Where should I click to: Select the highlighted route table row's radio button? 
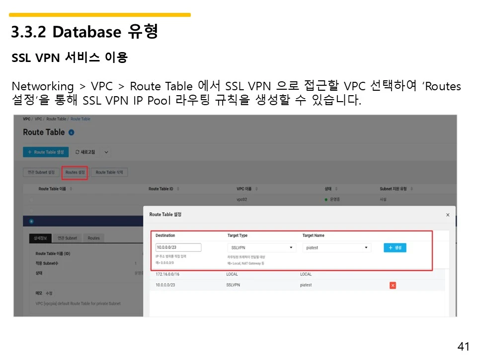(31, 221)
